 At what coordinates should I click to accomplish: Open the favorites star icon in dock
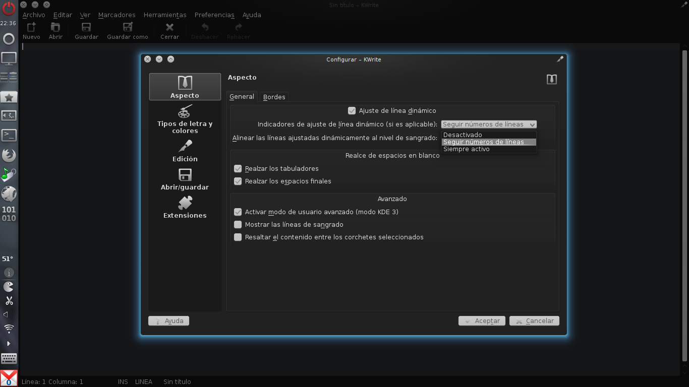[9, 97]
